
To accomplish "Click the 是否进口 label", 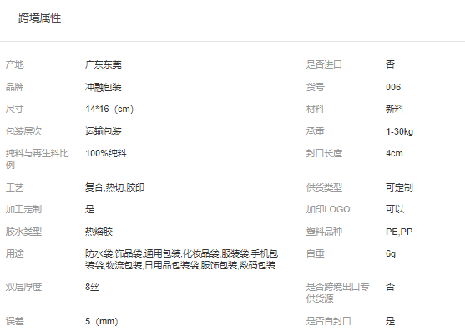I will (x=324, y=64).
